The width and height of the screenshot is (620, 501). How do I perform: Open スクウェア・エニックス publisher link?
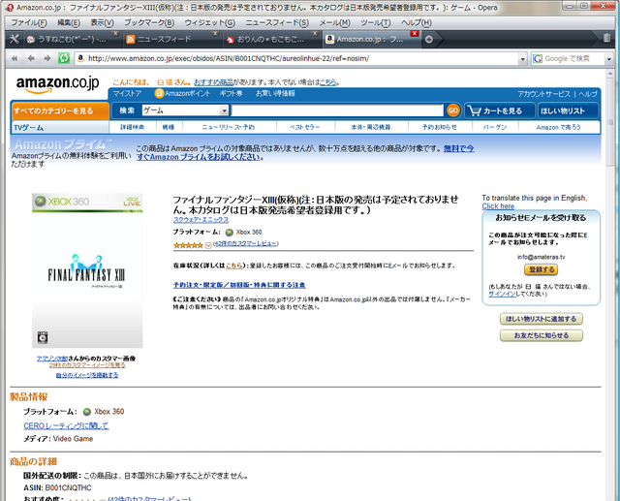(x=201, y=219)
